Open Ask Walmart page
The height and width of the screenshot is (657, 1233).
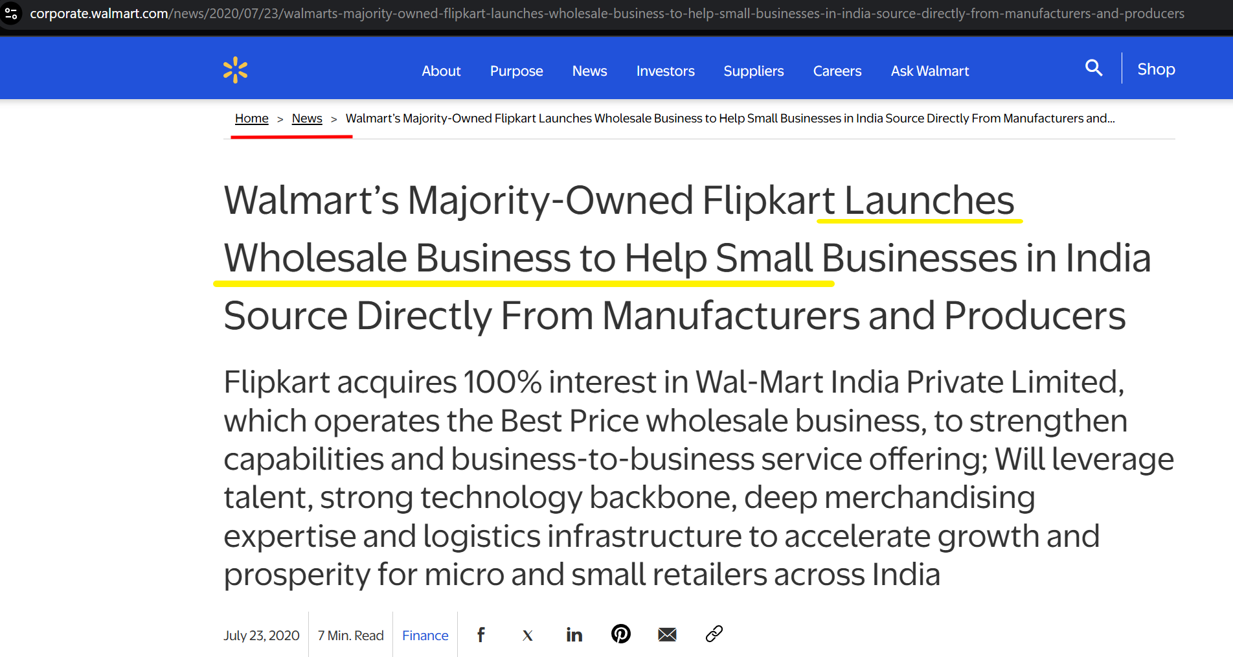pyautogui.click(x=929, y=71)
